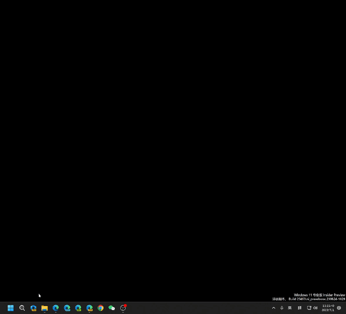This screenshot has height=314, width=346.
Task: Open Microsoft Edge
Action: click(55, 308)
